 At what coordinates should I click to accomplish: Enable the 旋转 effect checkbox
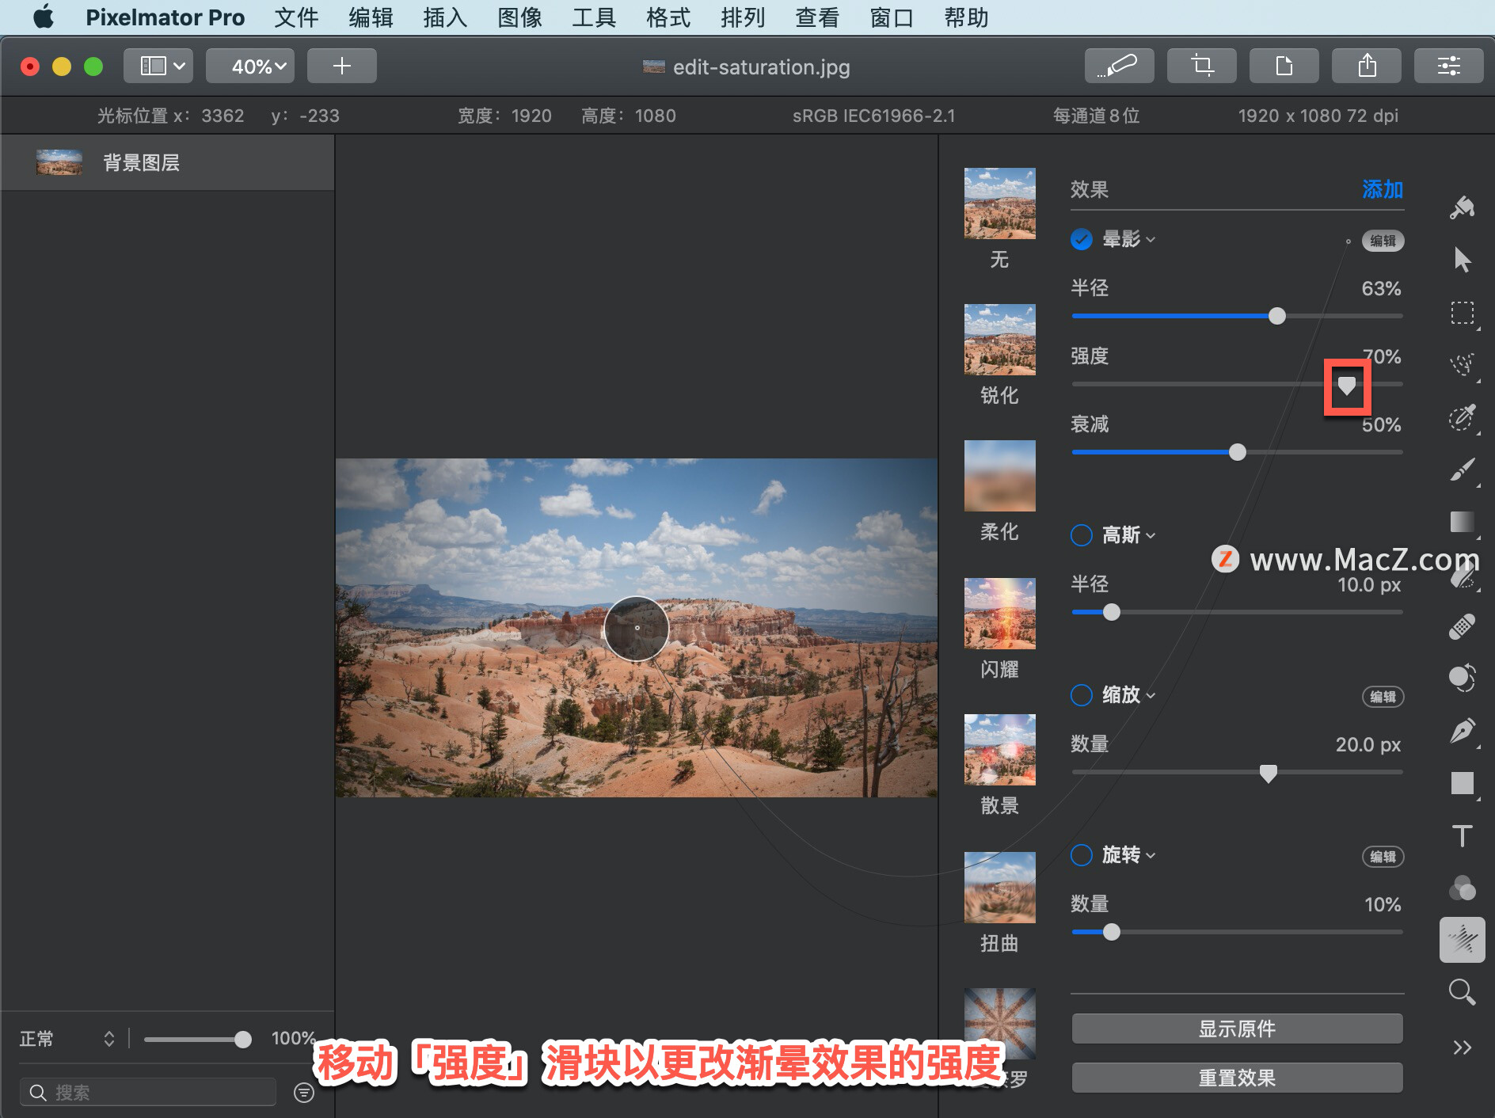[x=1082, y=855]
